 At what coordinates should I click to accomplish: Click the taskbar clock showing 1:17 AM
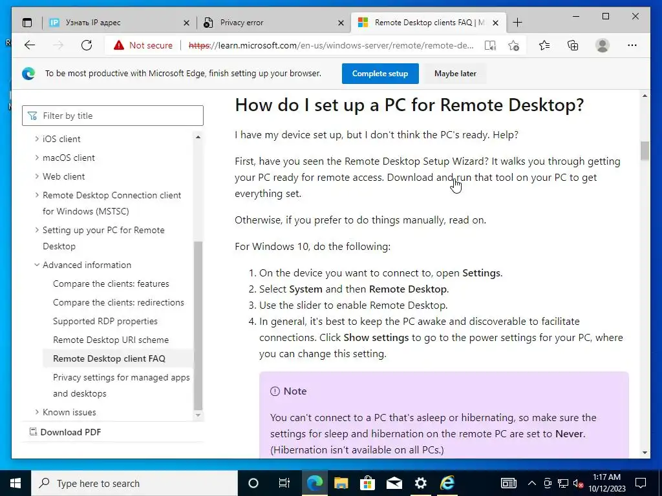(x=606, y=483)
